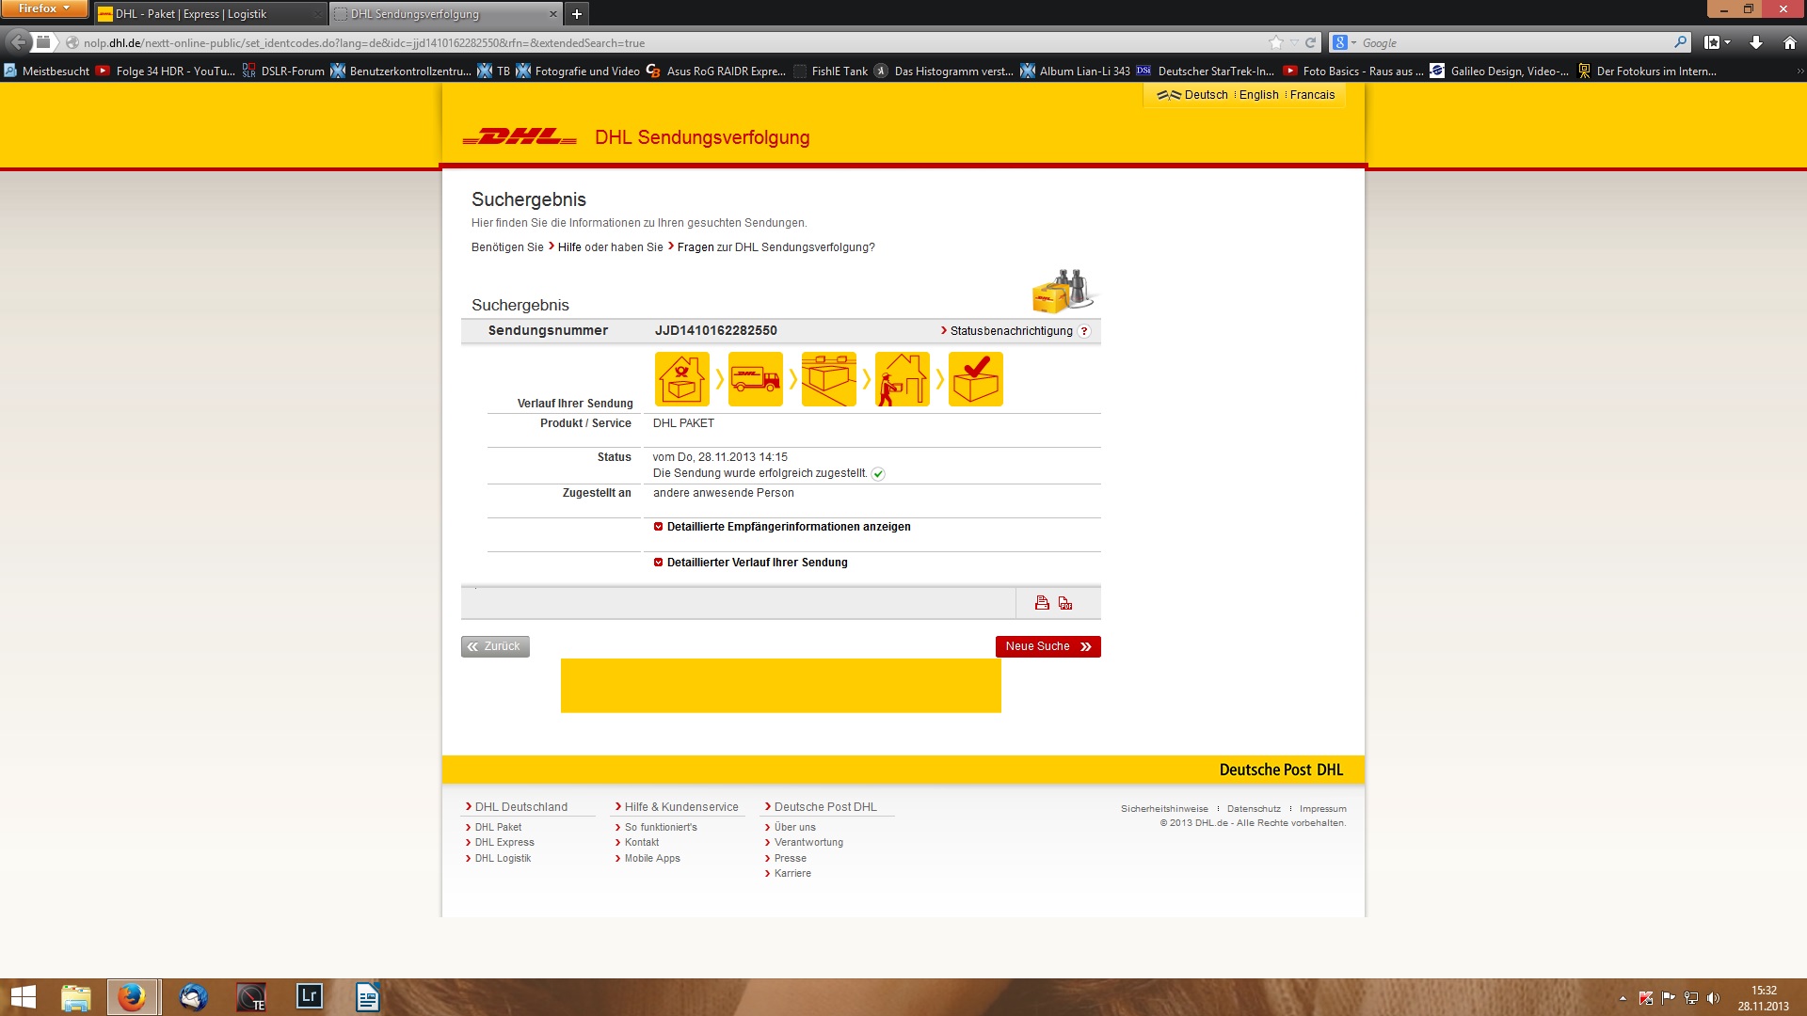Viewport: 1807px width, 1016px height.
Task: Click the DHL delivery truck step icon
Action: (x=756, y=379)
